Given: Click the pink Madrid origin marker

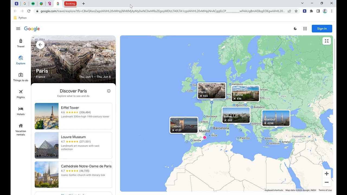Looking at the screenshot, I should click(205, 138).
